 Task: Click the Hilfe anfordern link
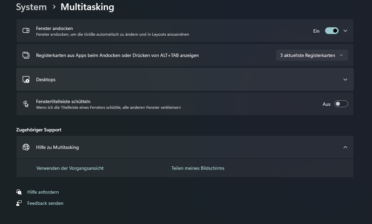coord(43,192)
